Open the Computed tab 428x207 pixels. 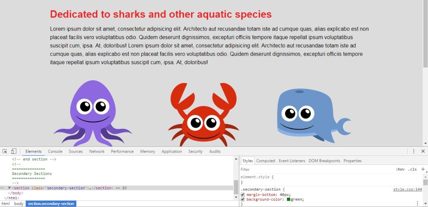[x=266, y=161]
